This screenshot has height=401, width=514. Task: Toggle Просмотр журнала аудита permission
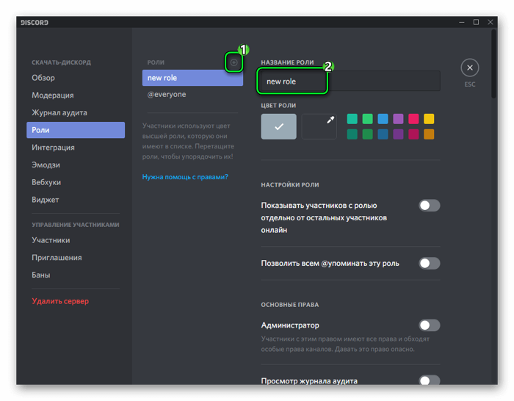pos(430,380)
